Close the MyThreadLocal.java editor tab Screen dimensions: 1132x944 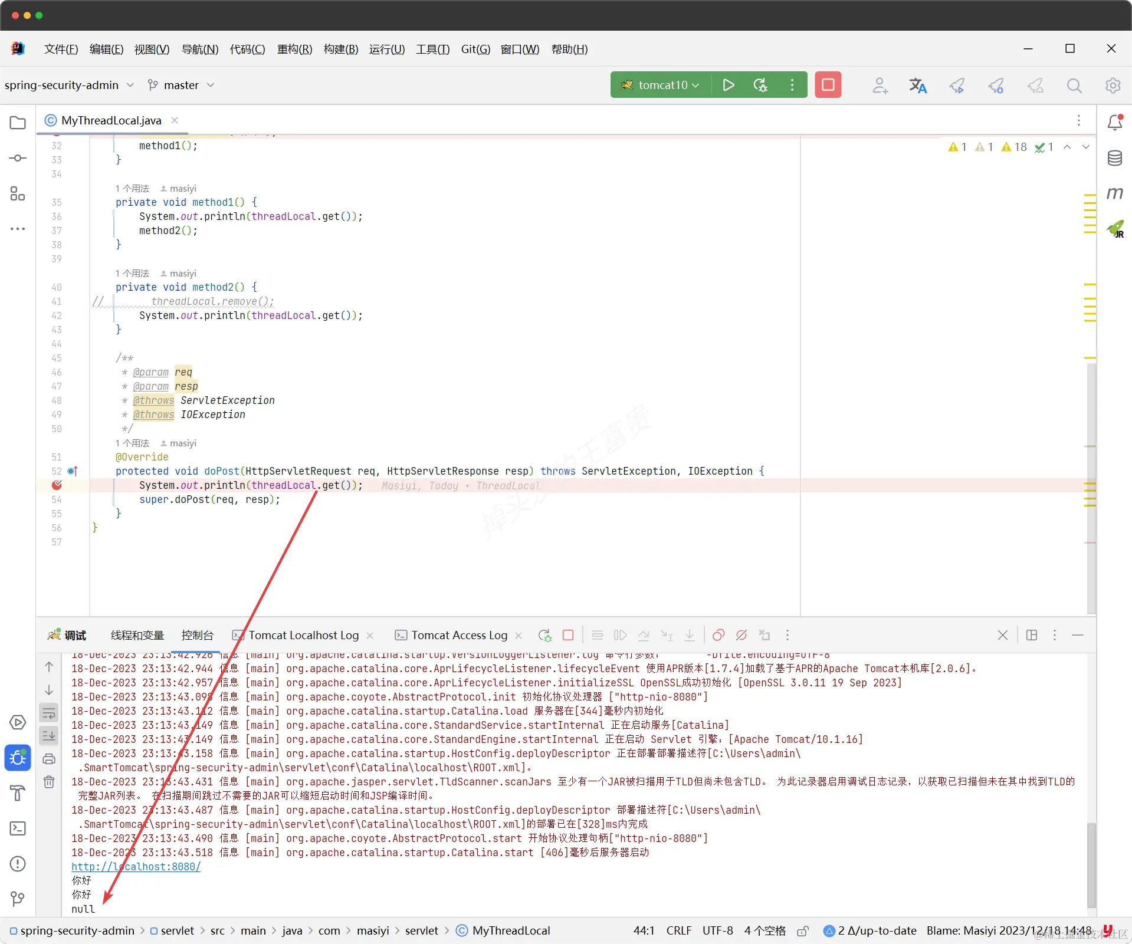(175, 120)
